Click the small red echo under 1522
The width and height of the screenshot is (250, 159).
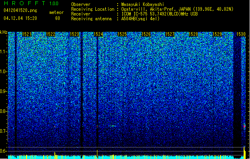click(x=55, y=127)
